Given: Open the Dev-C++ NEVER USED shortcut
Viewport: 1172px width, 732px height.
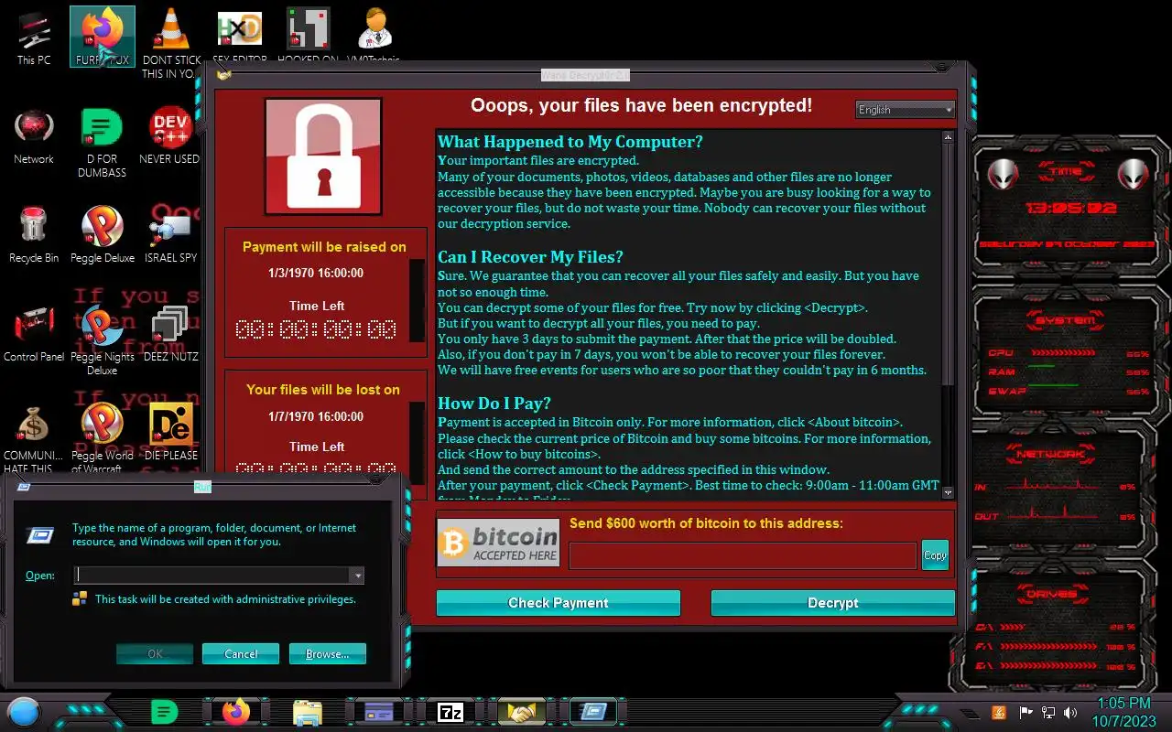Looking at the screenshot, I should tap(169, 136).
